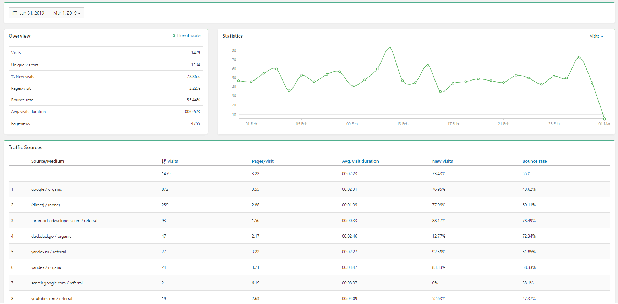The image size is (618, 304).
Task: Sort table by New visits column
Action: pos(442,161)
